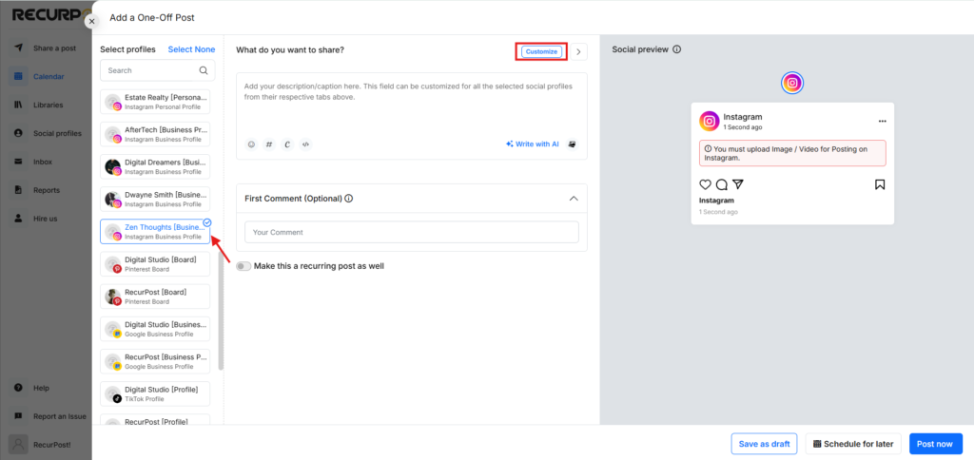Click the hashtag icon below caption

269,144
